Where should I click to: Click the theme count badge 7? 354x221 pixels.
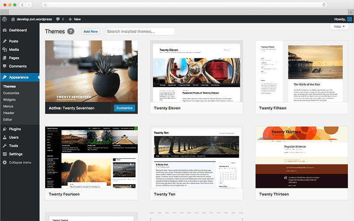[x=71, y=31]
